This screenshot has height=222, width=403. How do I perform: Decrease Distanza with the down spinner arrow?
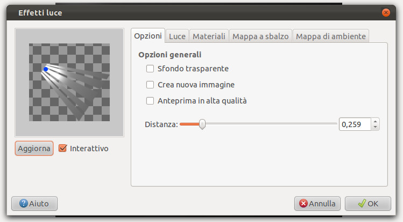pos(375,127)
